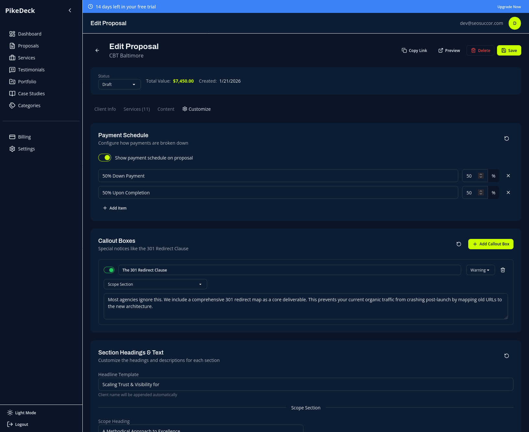This screenshot has width=529, height=432.
Task: Remove the 50% Down Payment row
Action: pos(508,176)
